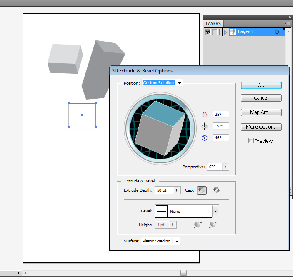Viewport: 293px width, 277px height.
Task: Hide Layer 1 using the eye icon
Action: (x=208, y=32)
